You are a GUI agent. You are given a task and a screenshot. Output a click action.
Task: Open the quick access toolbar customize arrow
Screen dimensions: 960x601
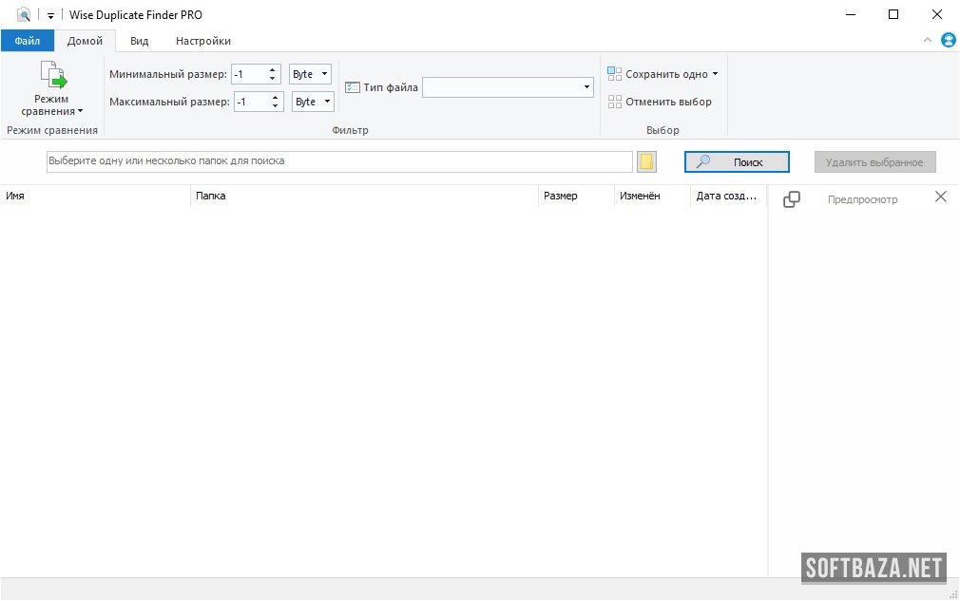[x=50, y=15]
